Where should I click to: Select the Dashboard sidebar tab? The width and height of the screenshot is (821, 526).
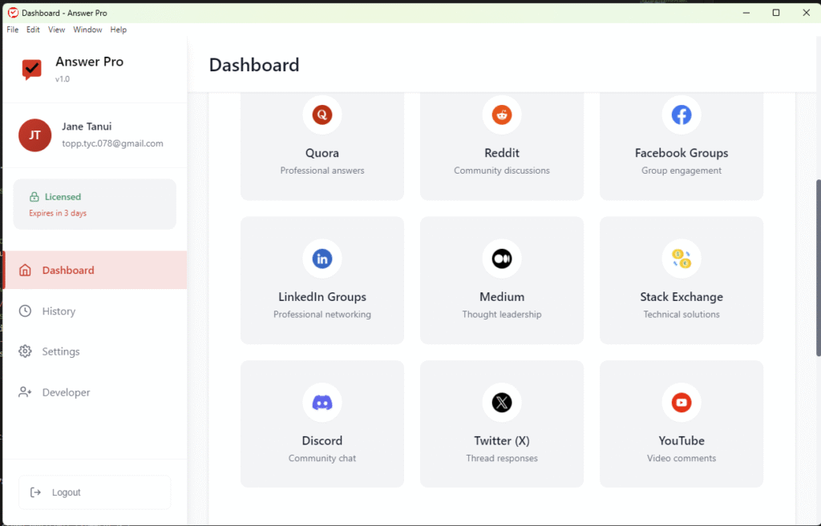pos(95,270)
